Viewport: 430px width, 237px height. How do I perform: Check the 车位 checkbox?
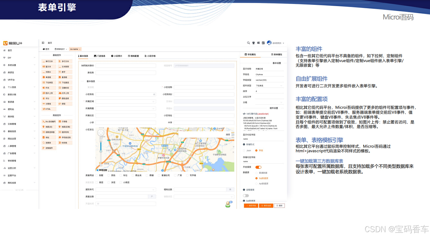click(x=121, y=175)
